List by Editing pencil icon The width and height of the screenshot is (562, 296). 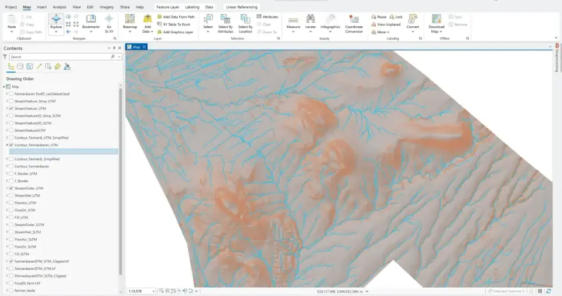pyautogui.click(x=39, y=67)
